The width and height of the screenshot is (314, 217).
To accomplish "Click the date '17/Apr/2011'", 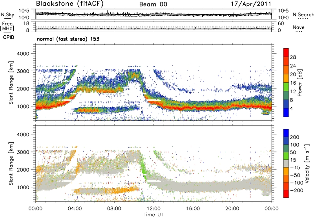I will pyautogui.click(x=251, y=4).
